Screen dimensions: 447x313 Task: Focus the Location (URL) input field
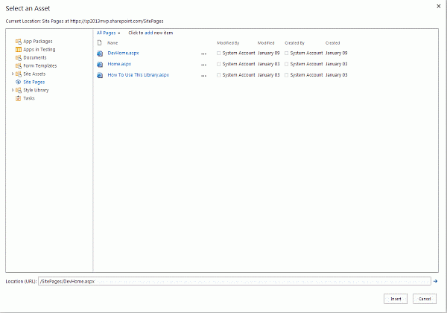pos(235,282)
